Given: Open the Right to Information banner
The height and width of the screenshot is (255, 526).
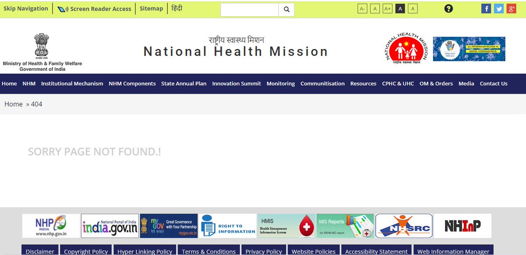Looking at the screenshot, I should [227, 226].
